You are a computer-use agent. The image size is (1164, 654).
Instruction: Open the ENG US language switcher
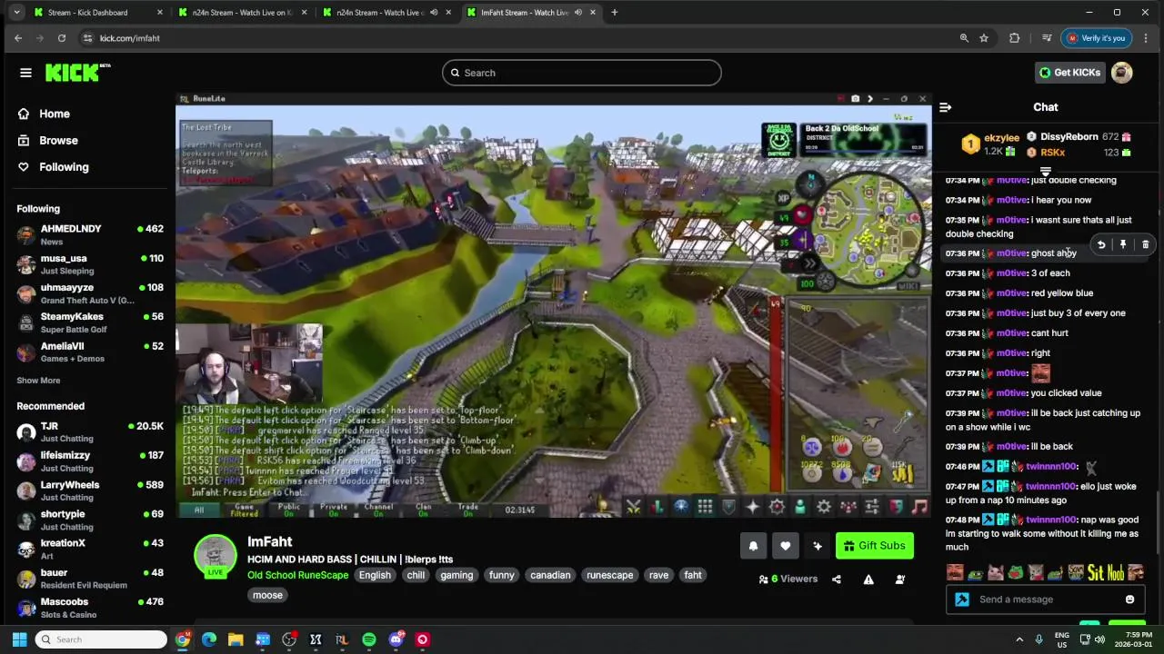coord(1061,639)
